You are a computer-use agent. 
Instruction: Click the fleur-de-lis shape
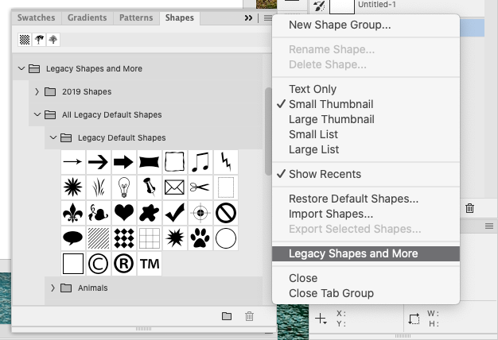[x=73, y=213]
